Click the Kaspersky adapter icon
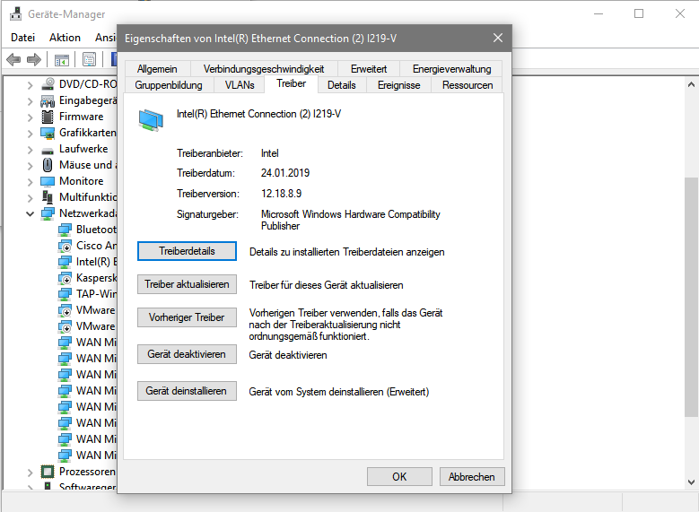699x512 pixels. [x=65, y=278]
